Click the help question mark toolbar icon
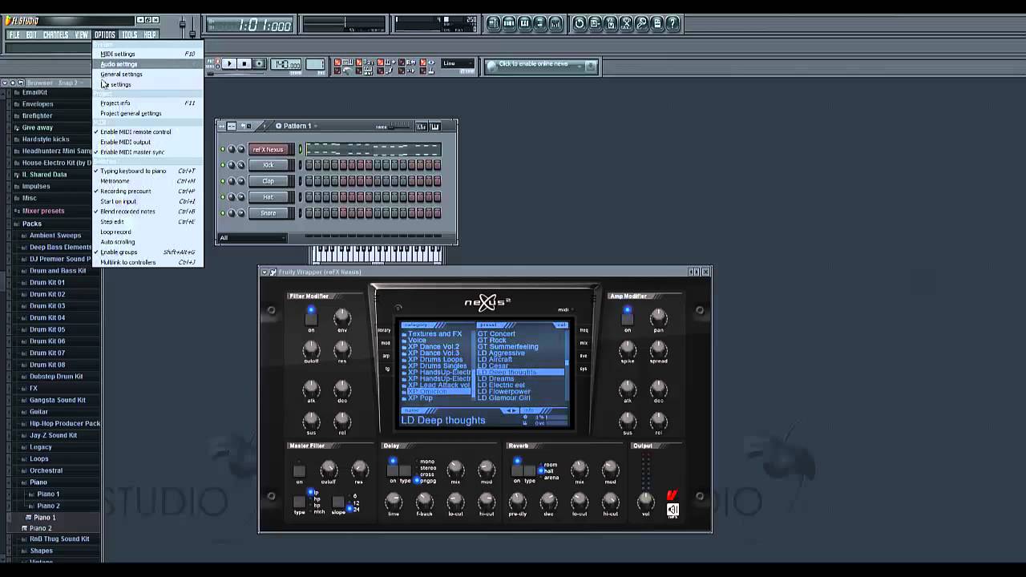The image size is (1026, 577). click(x=673, y=23)
